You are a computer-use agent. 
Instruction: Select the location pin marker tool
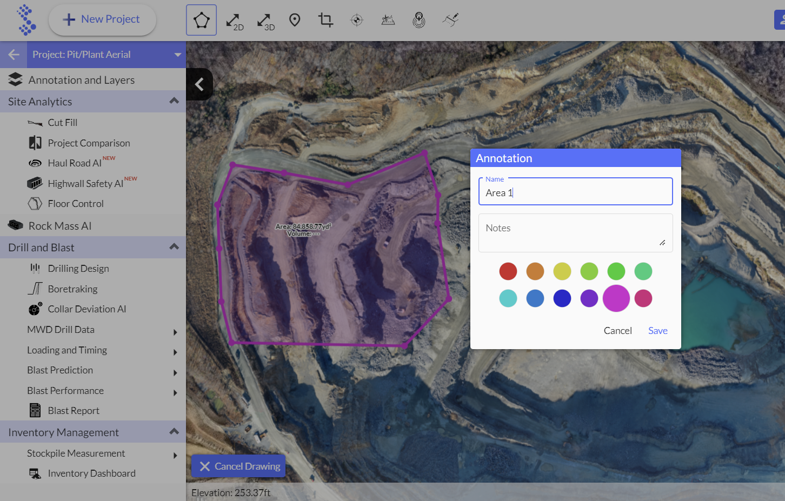tap(295, 21)
